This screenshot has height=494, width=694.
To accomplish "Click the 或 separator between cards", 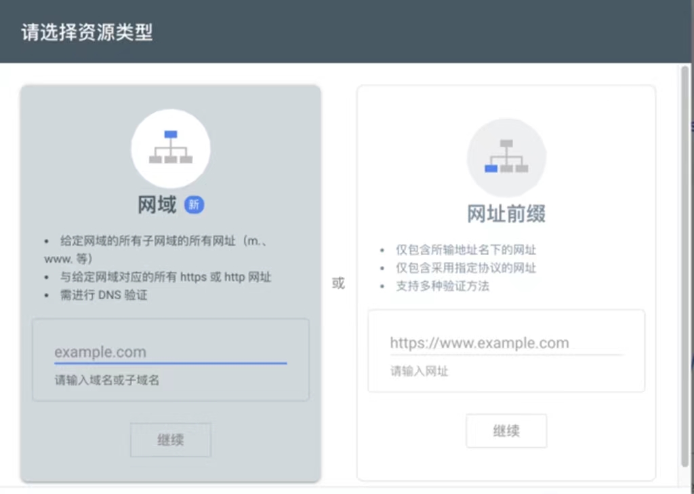I will point(338,283).
